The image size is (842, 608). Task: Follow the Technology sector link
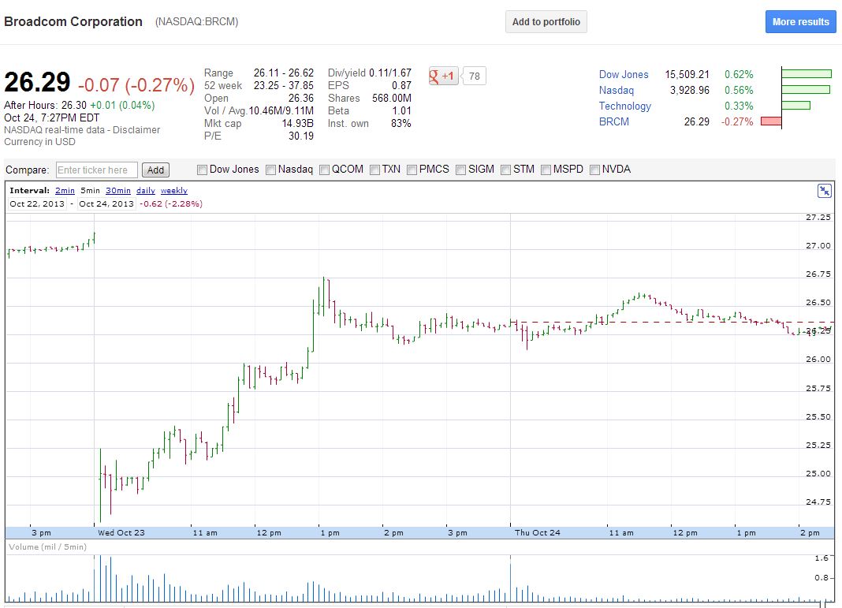(625, 106)
